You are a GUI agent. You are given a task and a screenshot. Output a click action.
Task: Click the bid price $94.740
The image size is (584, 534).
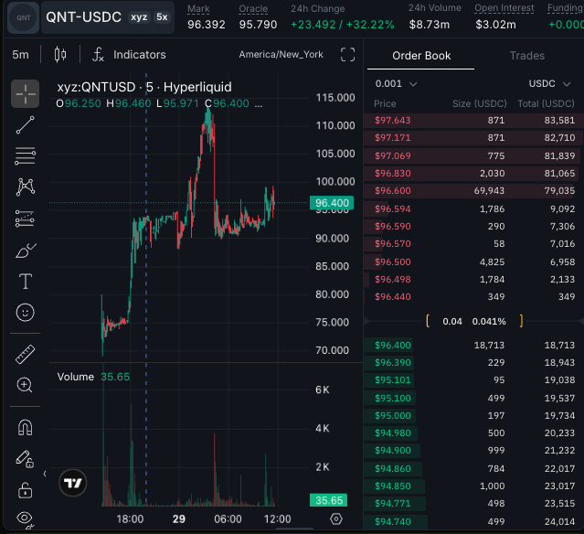(393, 521)
